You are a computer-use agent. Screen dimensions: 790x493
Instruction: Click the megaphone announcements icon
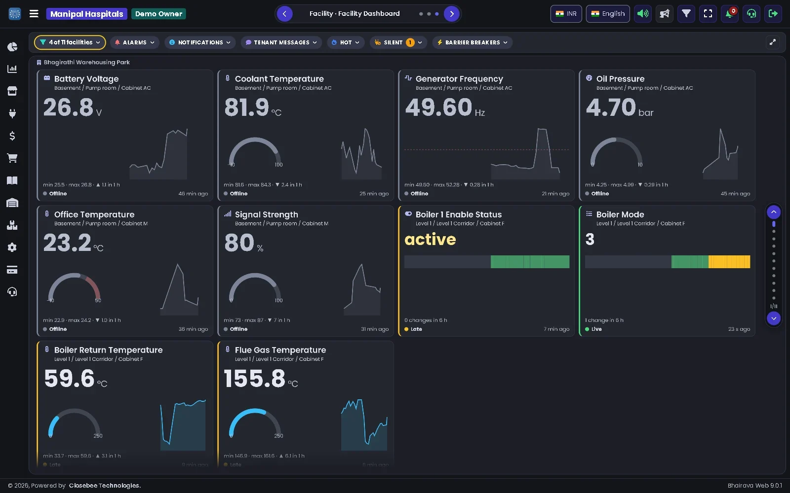665,14
